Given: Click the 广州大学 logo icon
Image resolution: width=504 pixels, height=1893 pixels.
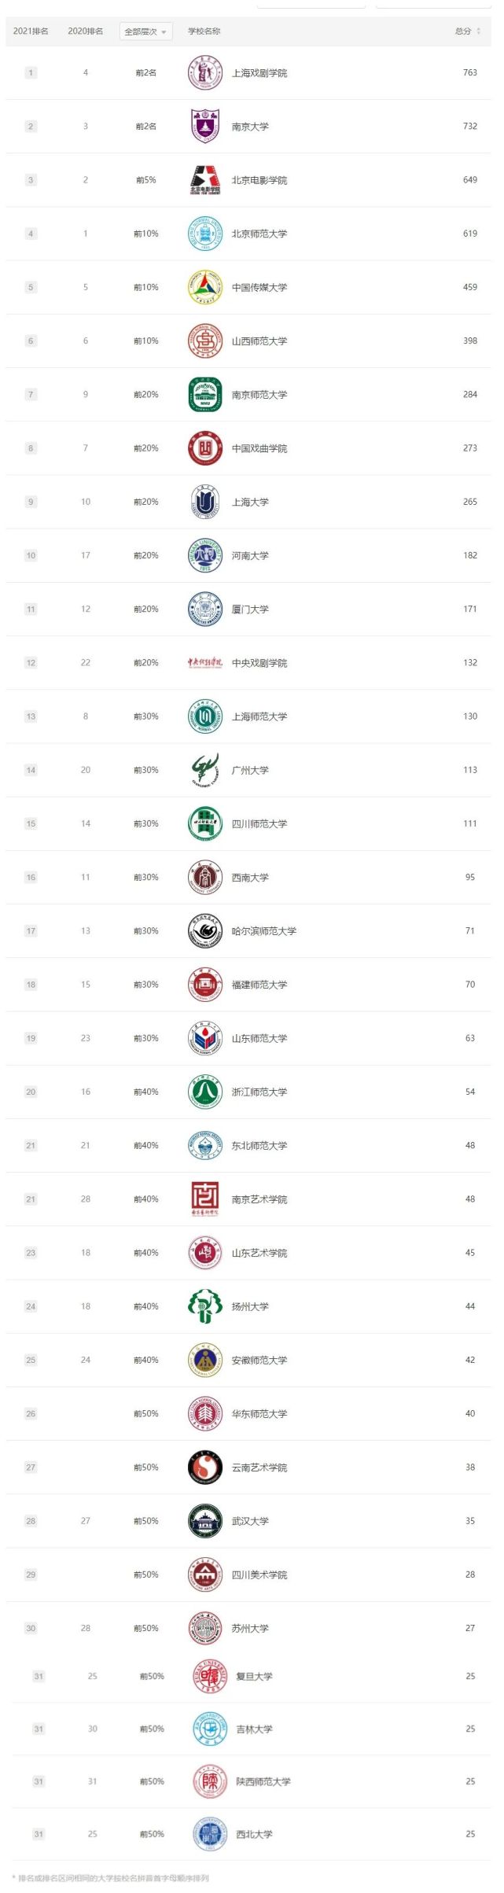Looking at the screenshot, I should (x=204, y=770).
